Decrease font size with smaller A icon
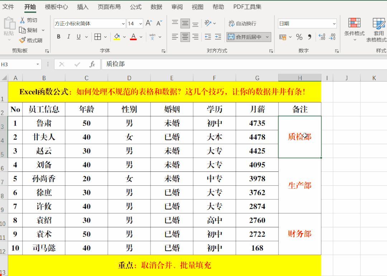 click(159, 23)
